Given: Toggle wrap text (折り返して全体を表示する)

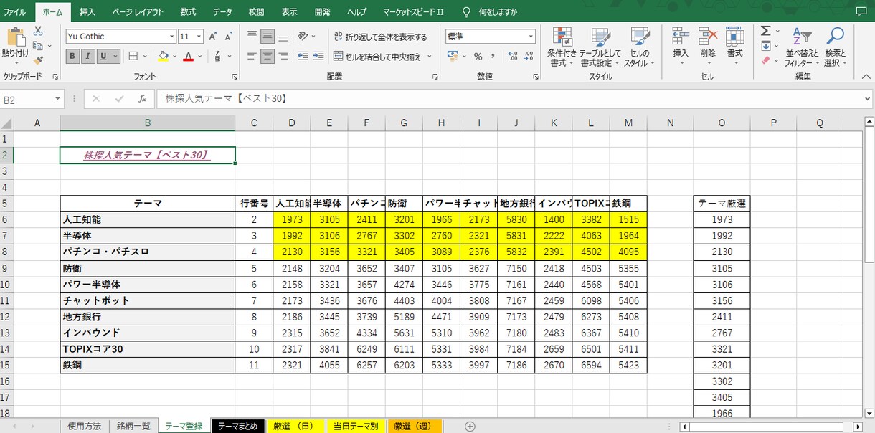Looking at the screenshot, I should pyautogui.click(x=380, y=37).
